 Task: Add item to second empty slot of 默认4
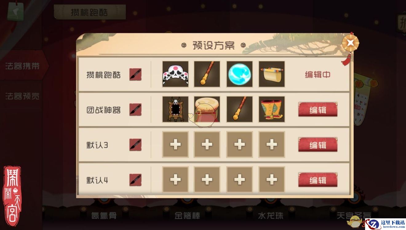pos(207,180)
